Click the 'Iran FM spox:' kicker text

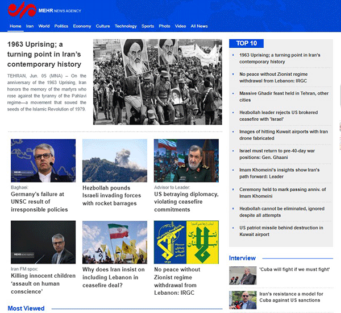tap(24, 269)
